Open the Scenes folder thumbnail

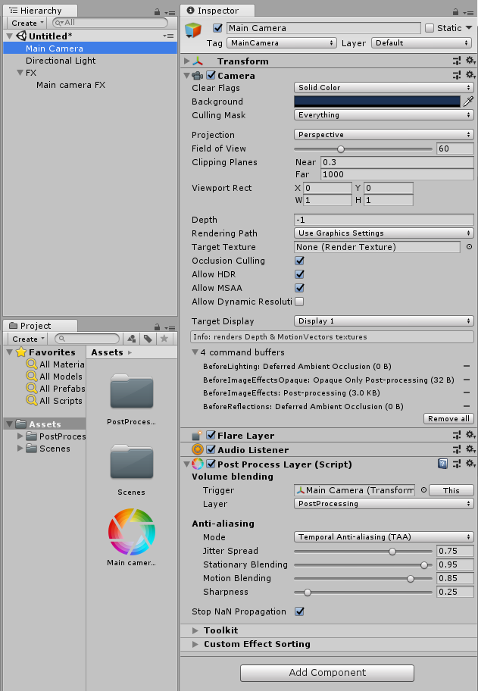pyautogui.click(x=131, y=461)
